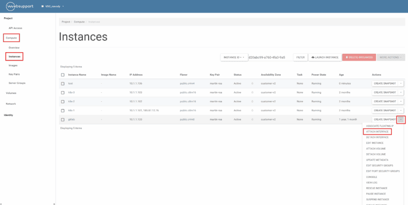
Task: Create snapshot of k8s-2 instance
Action: 385,101
